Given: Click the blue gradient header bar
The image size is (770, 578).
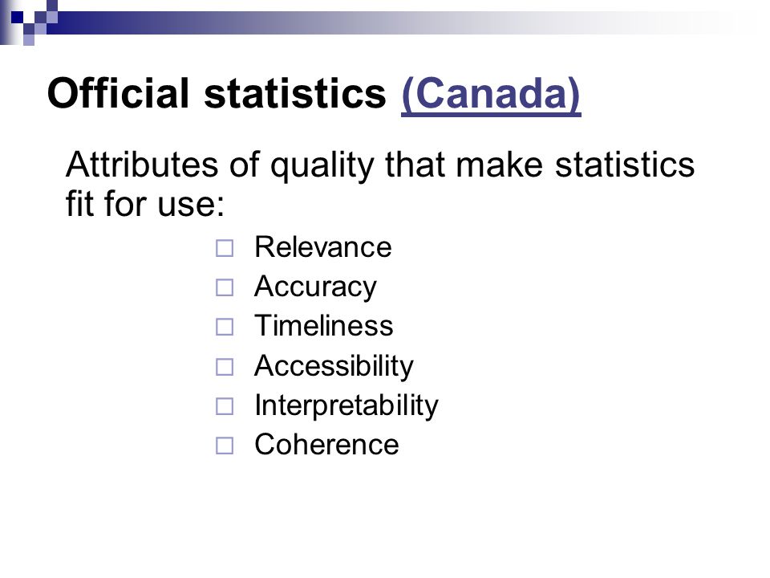Looking at the screenshot, I should (x=393, y=22).
